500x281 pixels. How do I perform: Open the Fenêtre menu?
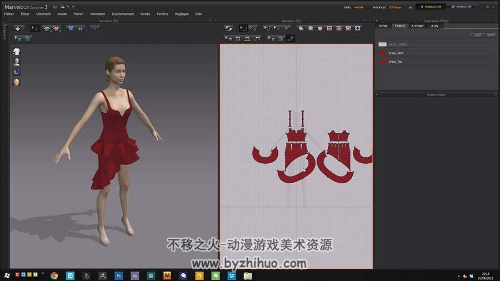coord(162,14)
